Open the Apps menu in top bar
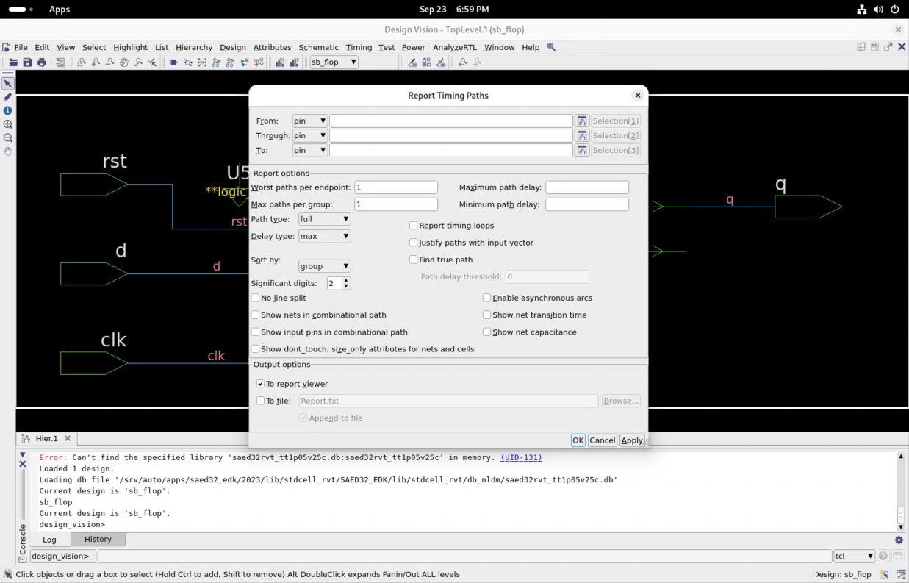Viewport: 909px width, 583px height. tap(60, 10)
